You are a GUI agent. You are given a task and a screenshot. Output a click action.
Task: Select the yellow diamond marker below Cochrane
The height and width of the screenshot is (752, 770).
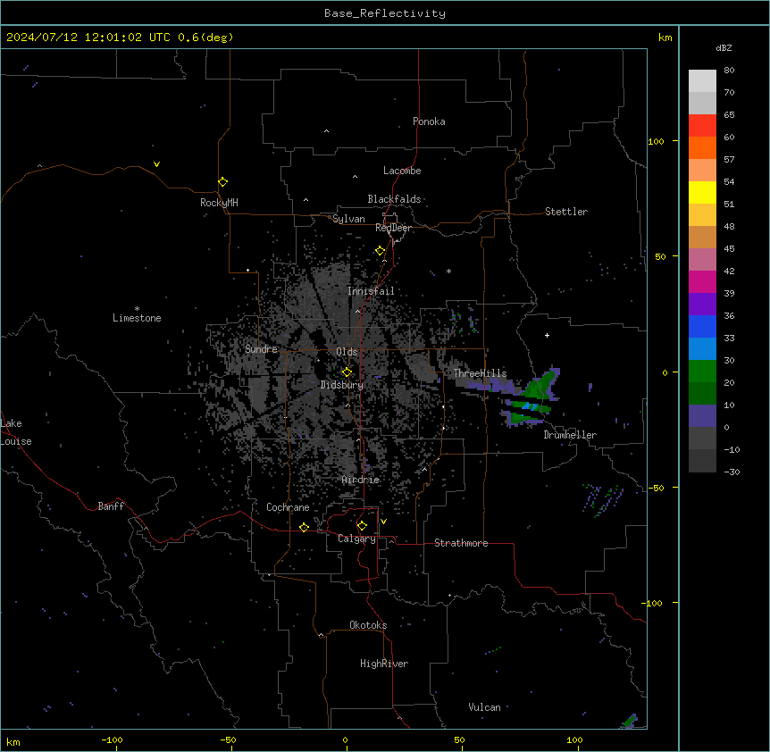coord(304,527)
